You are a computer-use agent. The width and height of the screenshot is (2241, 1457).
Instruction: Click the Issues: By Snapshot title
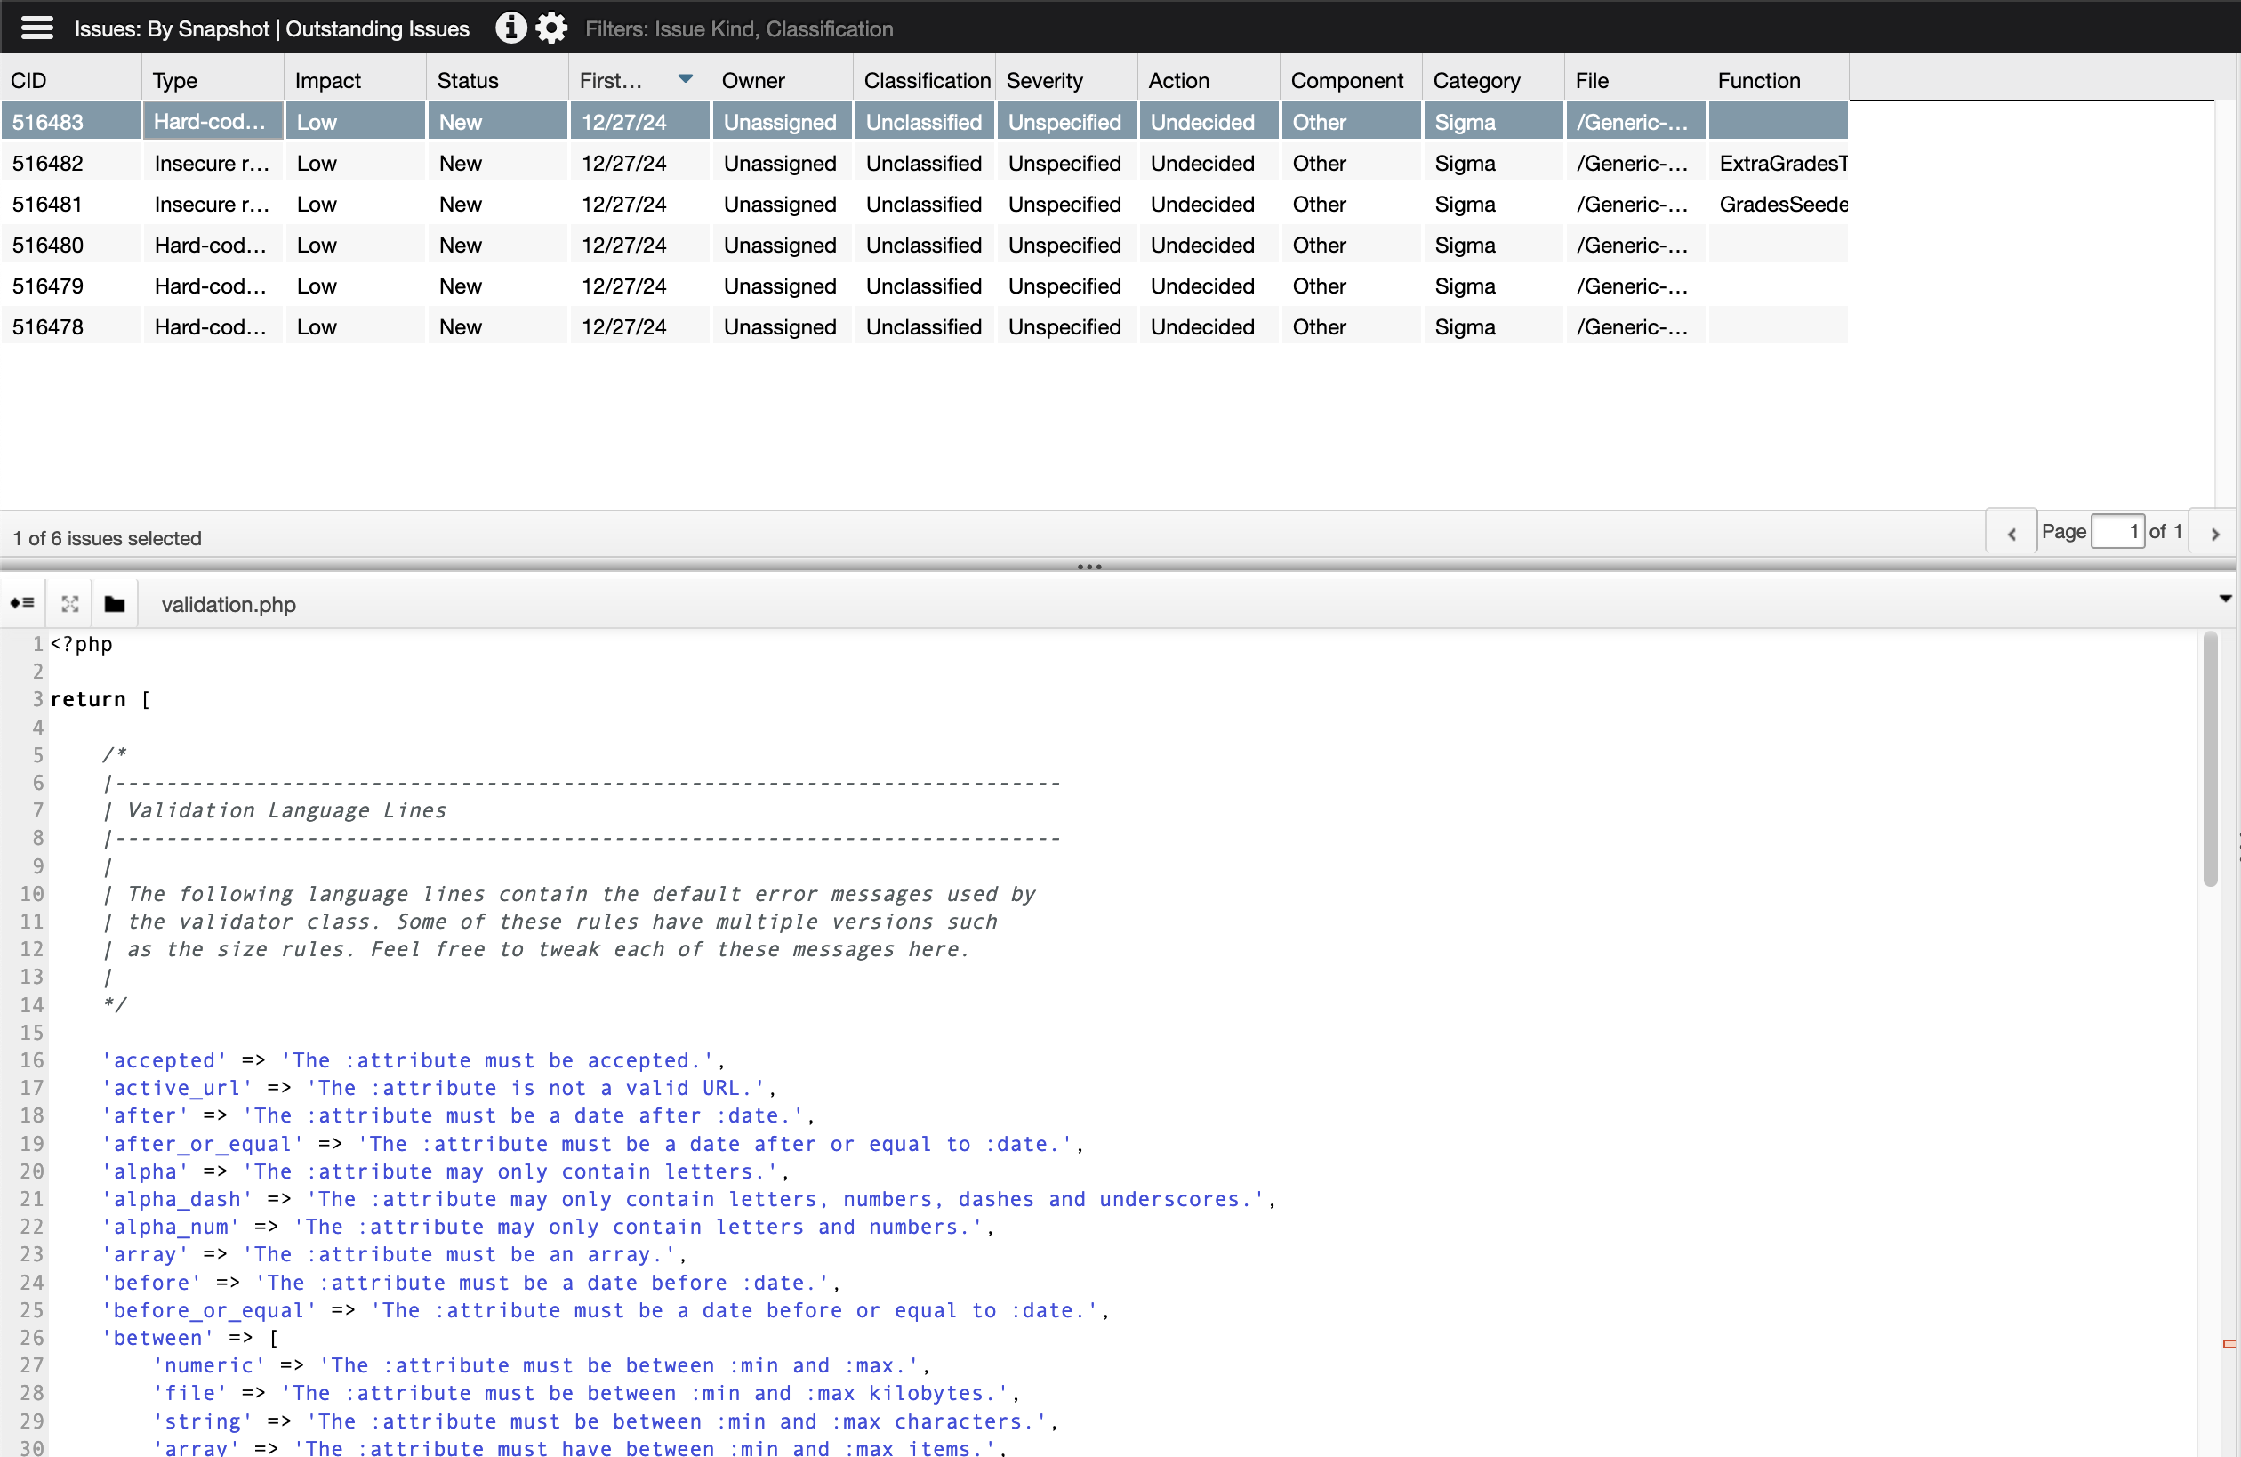click(x=272, y=28)
